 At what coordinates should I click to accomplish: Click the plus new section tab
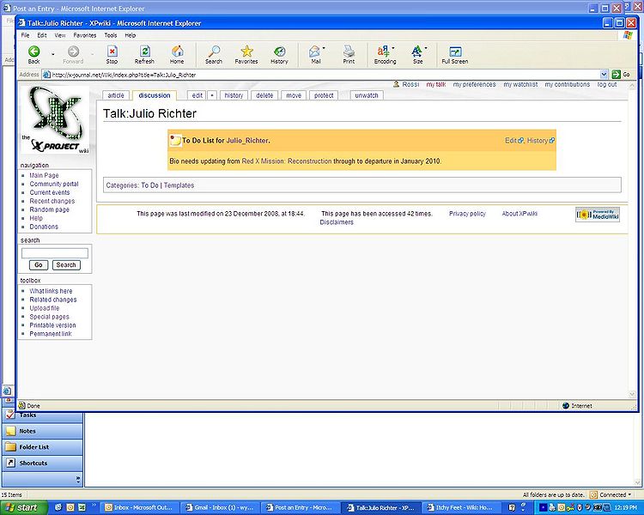pos(212,95)
